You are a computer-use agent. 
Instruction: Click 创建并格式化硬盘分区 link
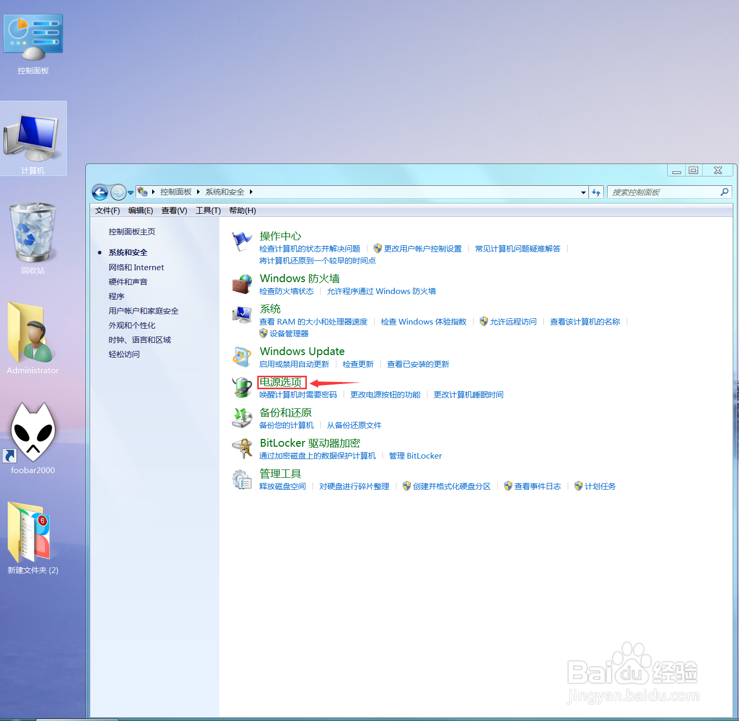click(x=452, y=487)
